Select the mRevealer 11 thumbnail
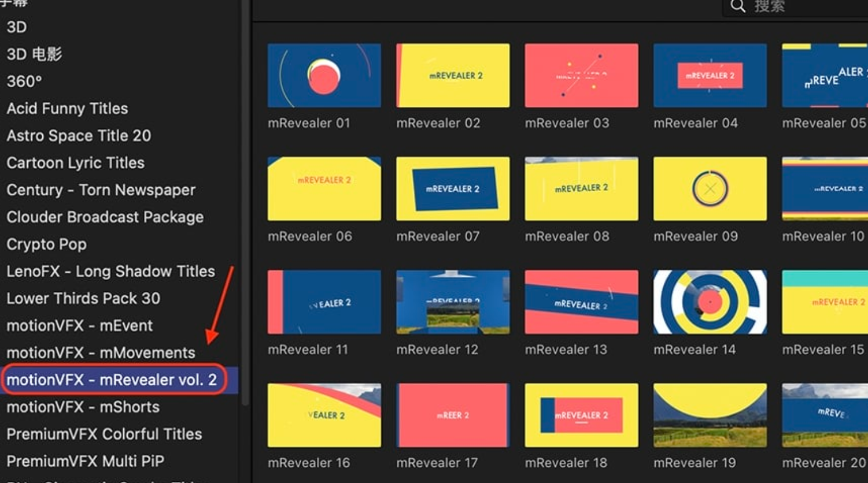868x483 pixels. click(x=324, y=302)
